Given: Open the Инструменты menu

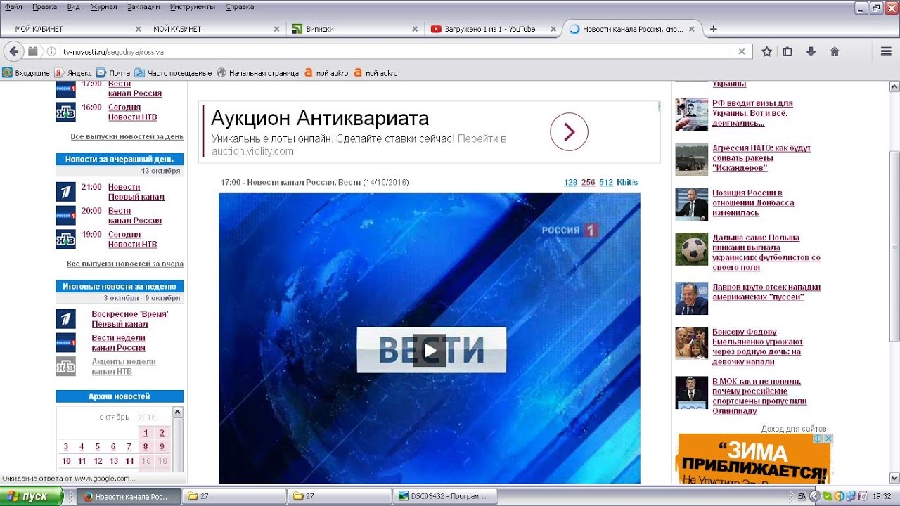Looking at the screenshot, I should (x=193, y=6).
